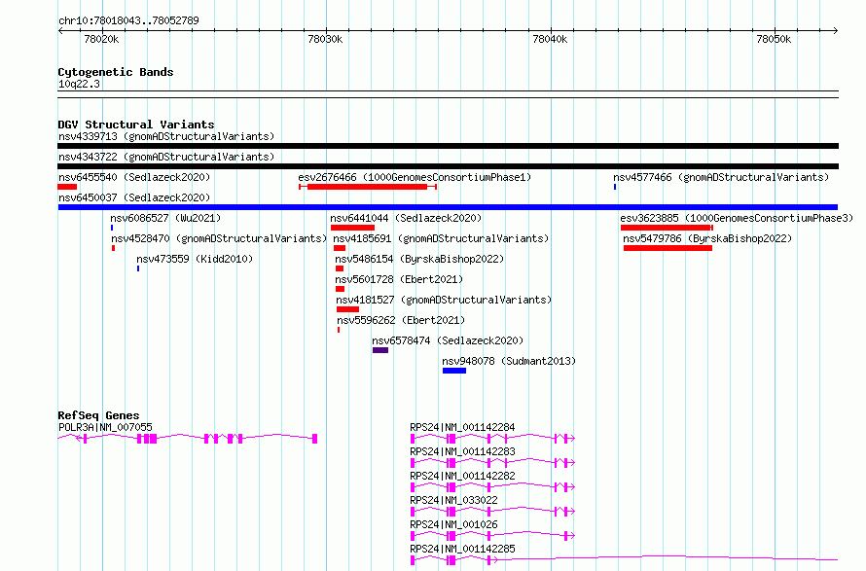
Task: Click the small blue mark under nsv4577466
Action: tap(615, 187)
